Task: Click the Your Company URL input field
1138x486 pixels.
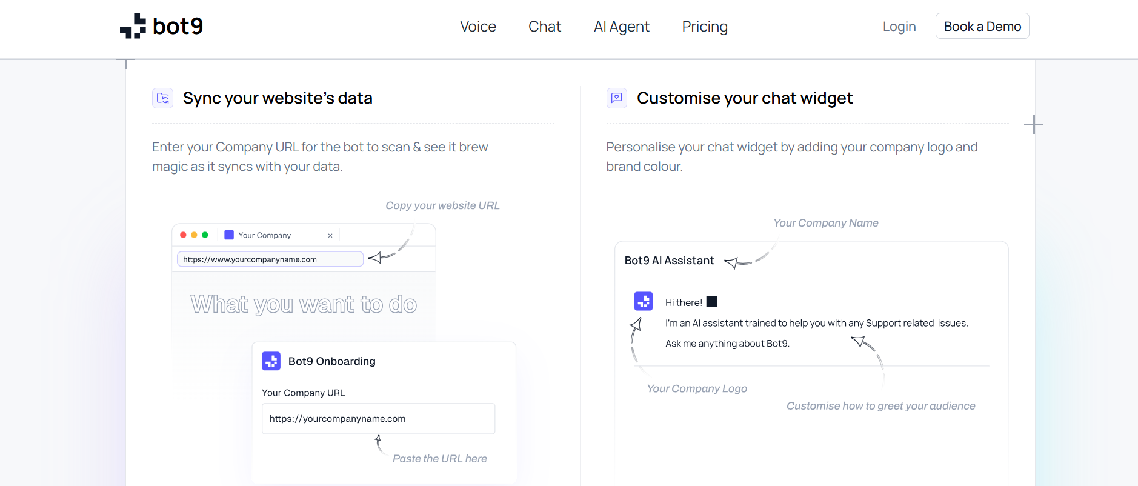Action: pyautogui.click(x=378, y=419)
